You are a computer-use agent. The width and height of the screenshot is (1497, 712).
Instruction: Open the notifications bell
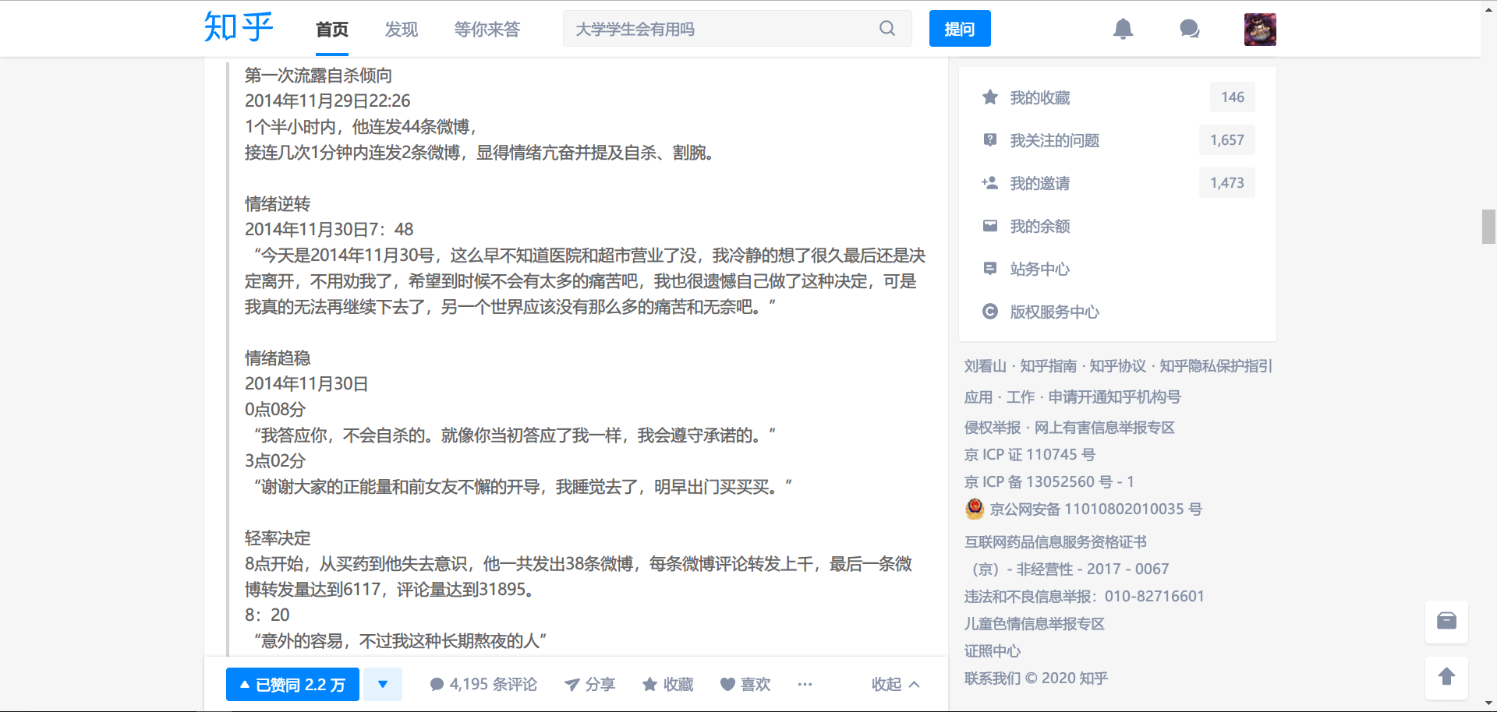click(1123, 29)
